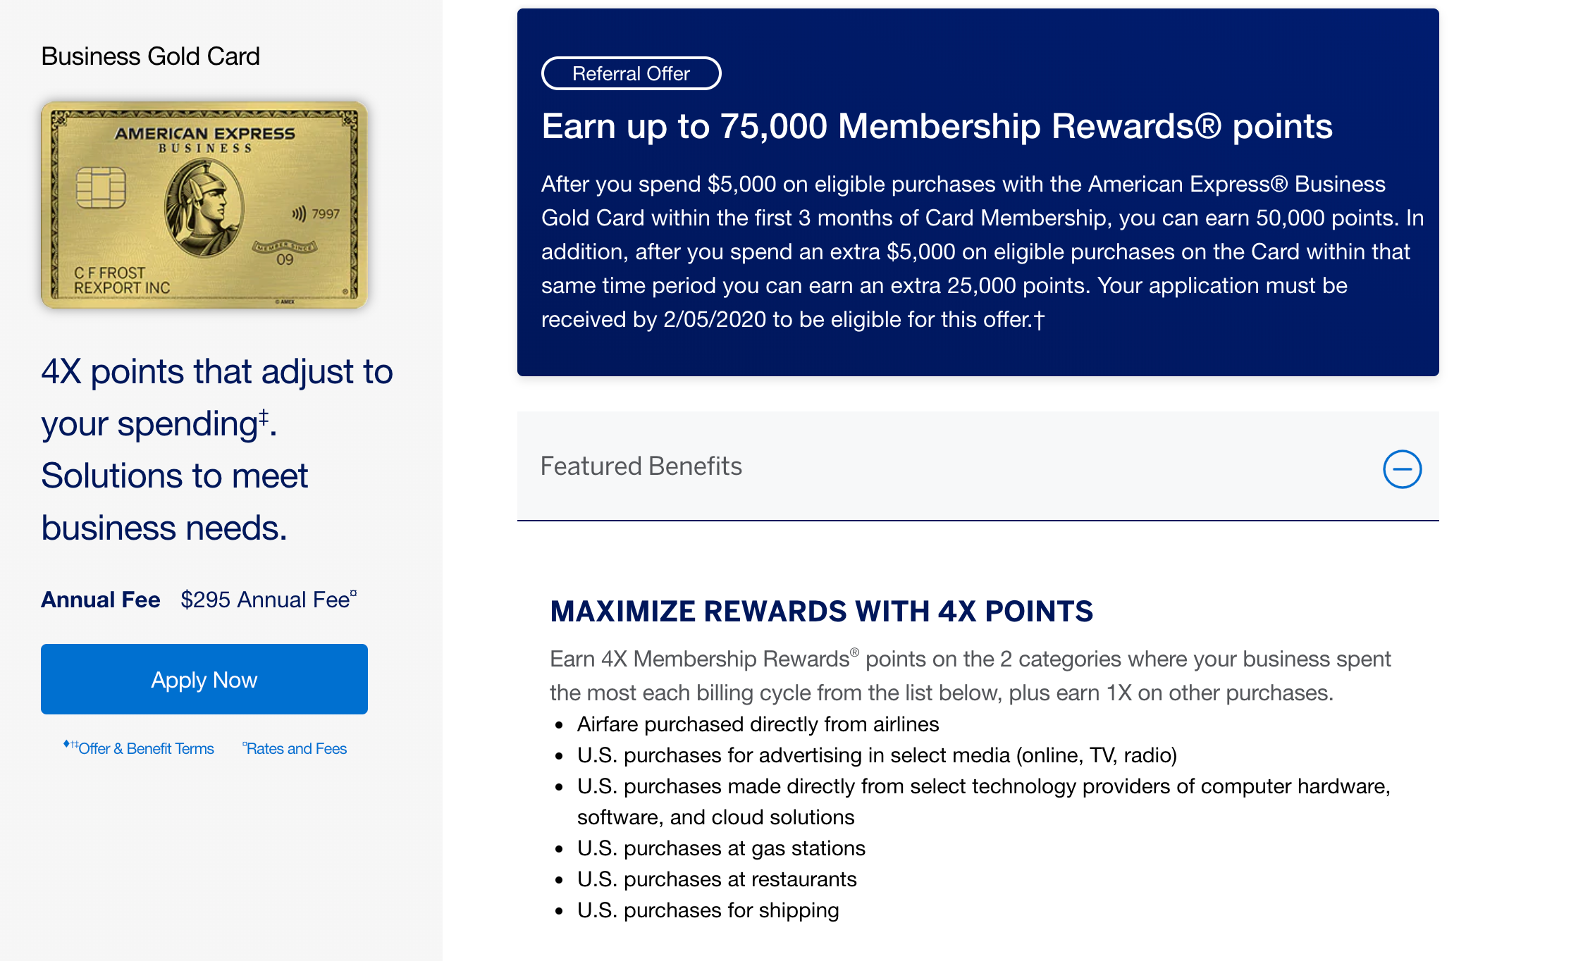Click the American Express Business logo text on card

(x=204, y=139)
